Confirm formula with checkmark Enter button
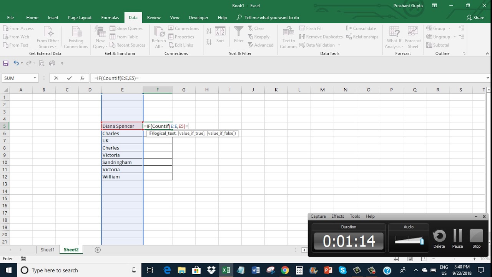This screenshot has height=277, width=492. (x=69, y=78)
